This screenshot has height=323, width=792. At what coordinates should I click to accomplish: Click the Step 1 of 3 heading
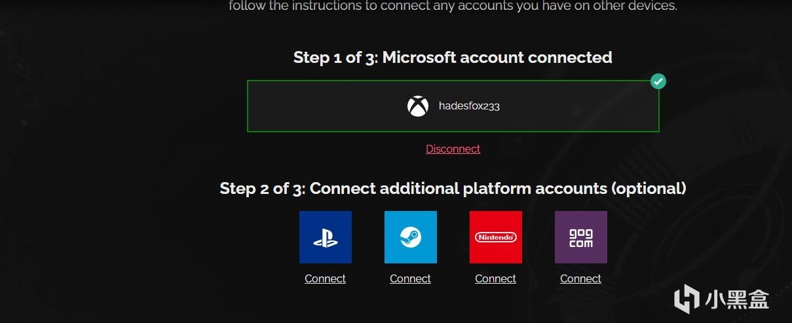pyautogui.click(x=334, y=58)
